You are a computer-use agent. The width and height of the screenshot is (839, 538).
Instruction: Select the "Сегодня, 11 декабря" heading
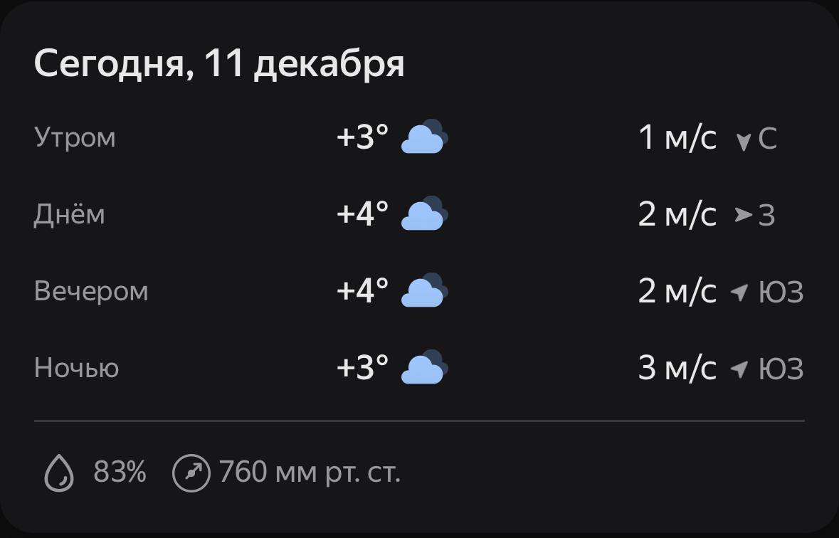(219, 64)
